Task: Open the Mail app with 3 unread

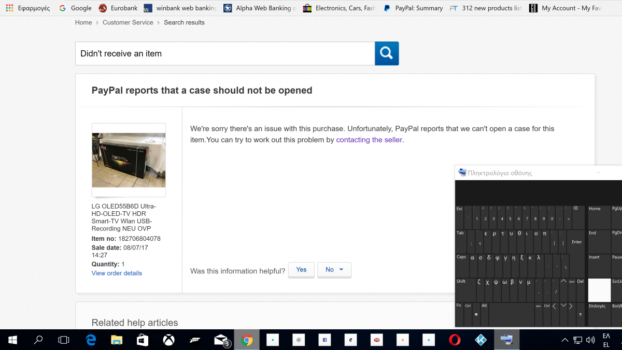Action: (221, 340)
